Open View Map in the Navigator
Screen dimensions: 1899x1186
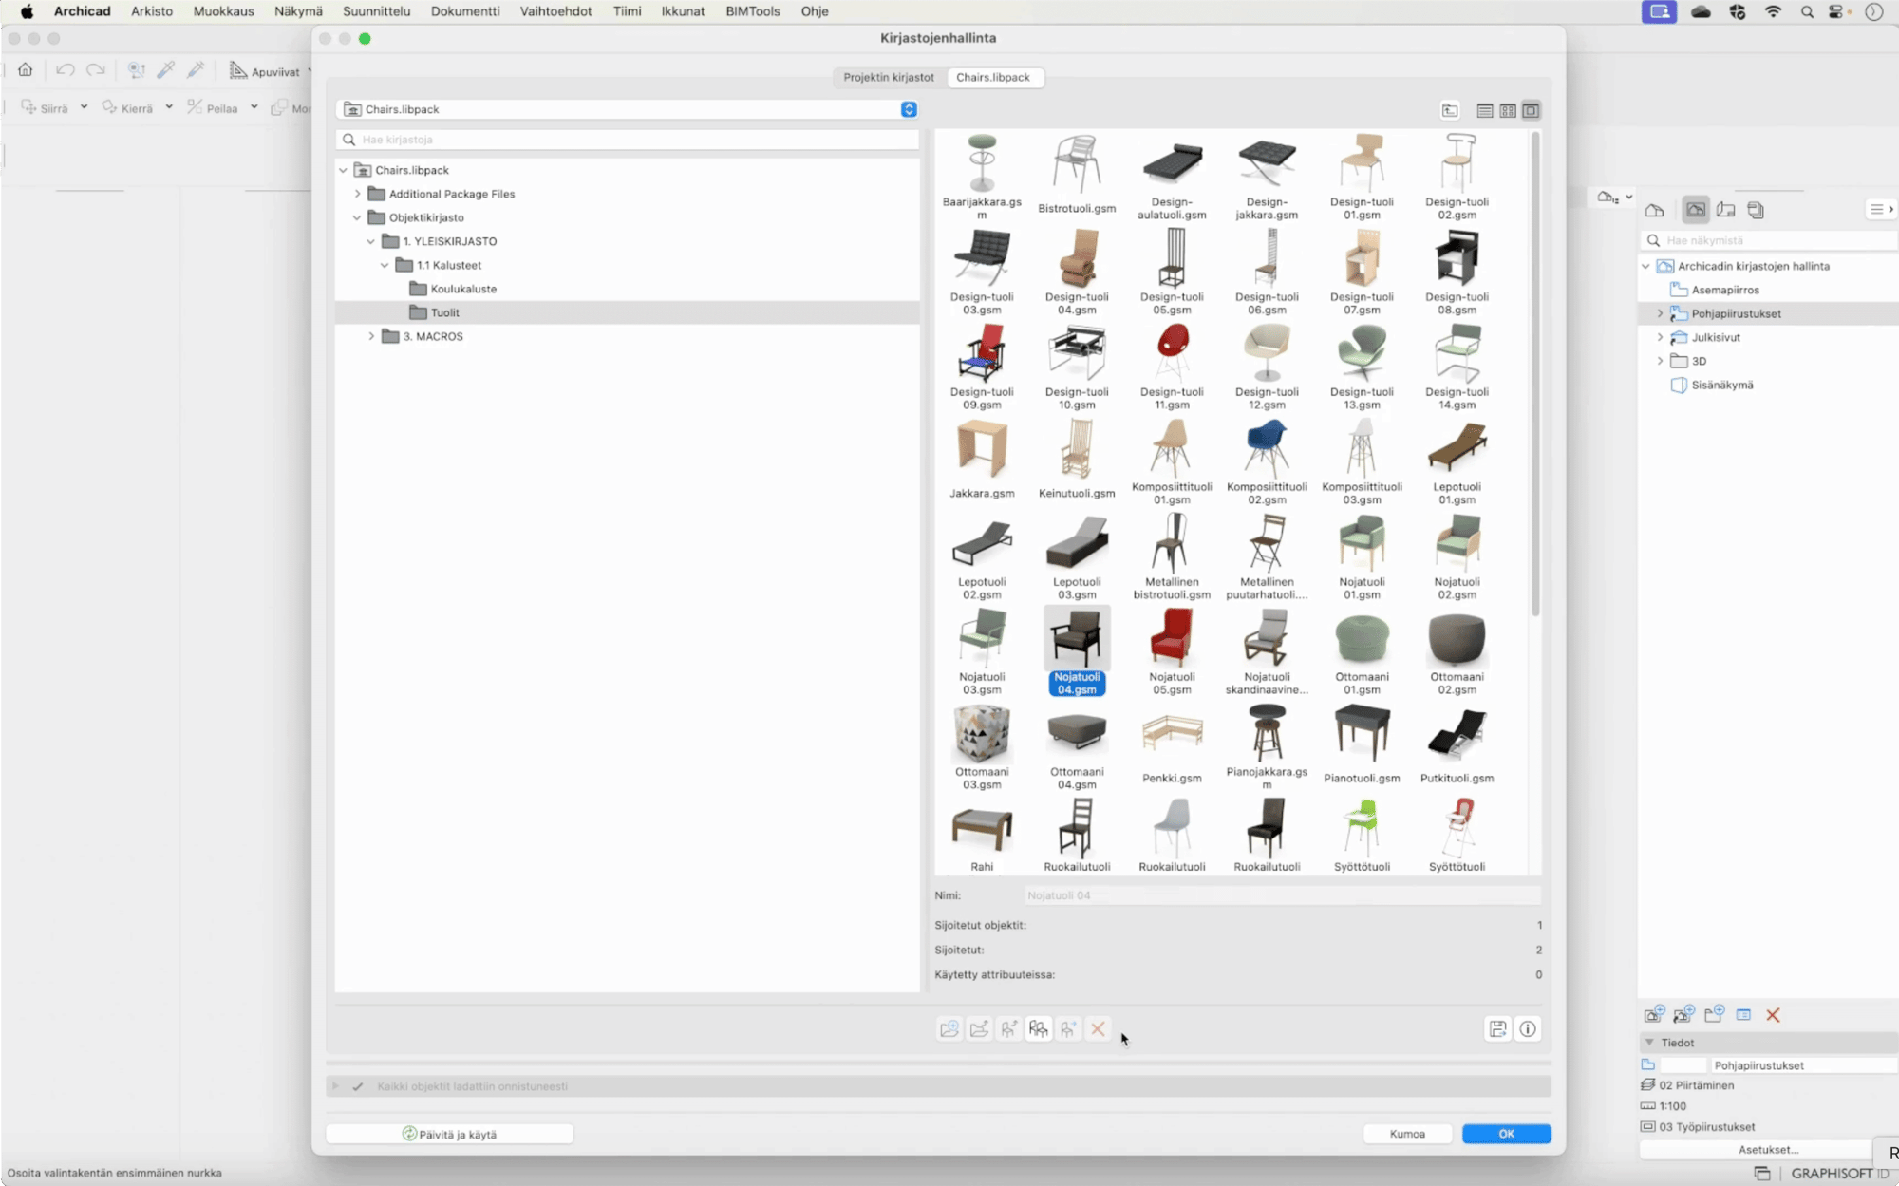1696,211
